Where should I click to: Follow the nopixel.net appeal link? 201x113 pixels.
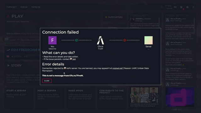click(117, 68)
